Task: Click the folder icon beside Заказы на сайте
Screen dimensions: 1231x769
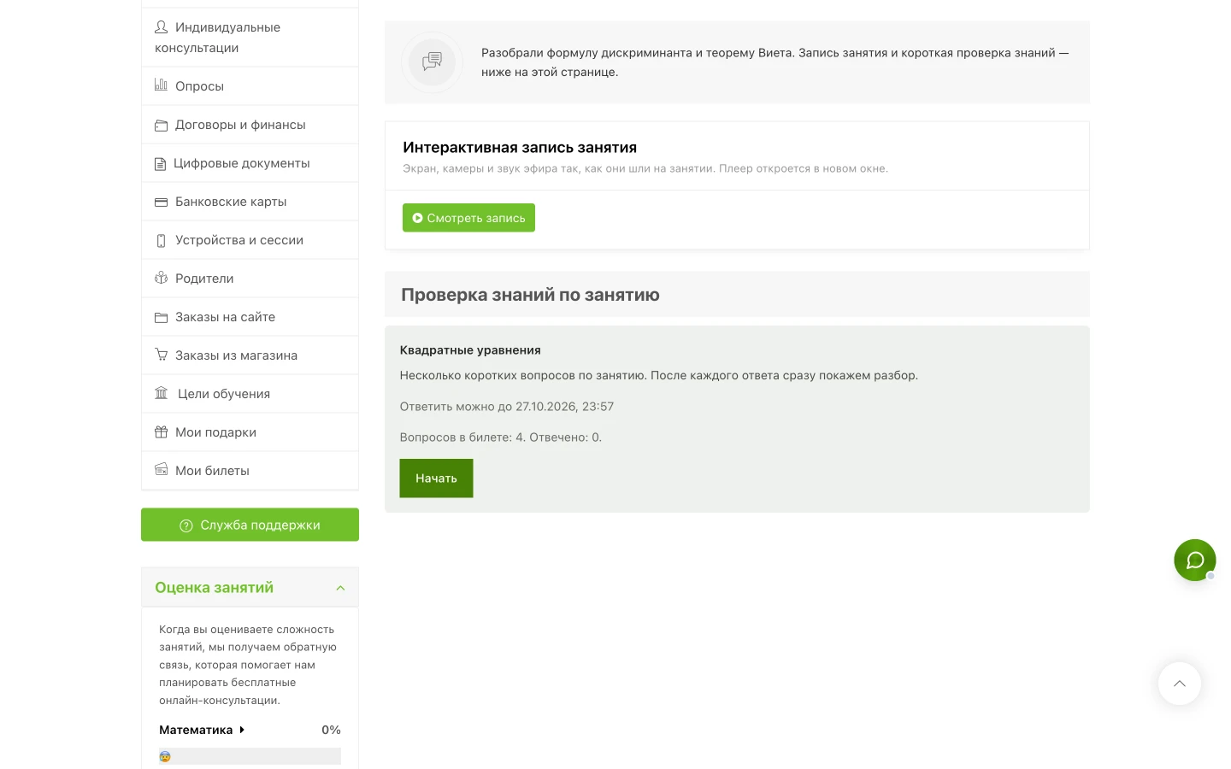Action: click(161, 318)
